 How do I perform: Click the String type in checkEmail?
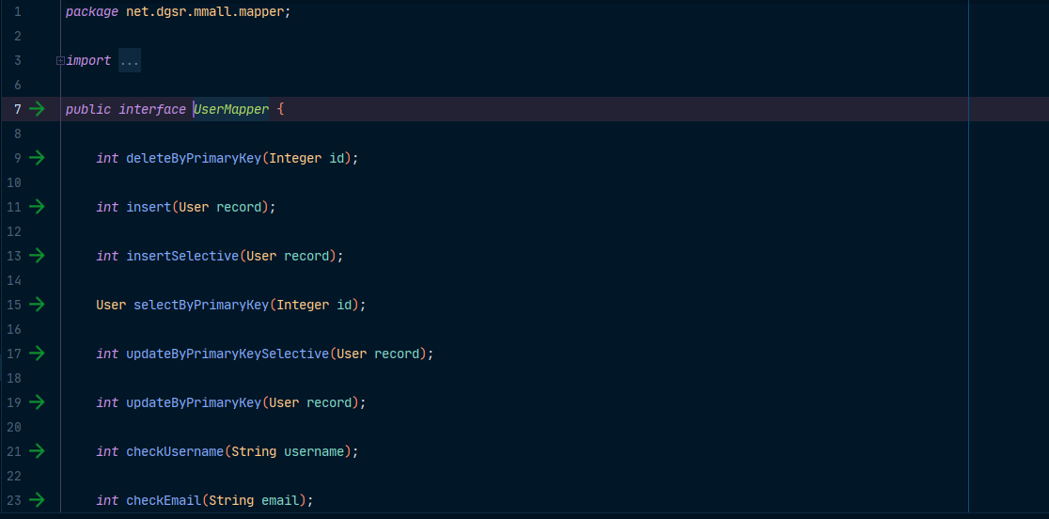230,501
